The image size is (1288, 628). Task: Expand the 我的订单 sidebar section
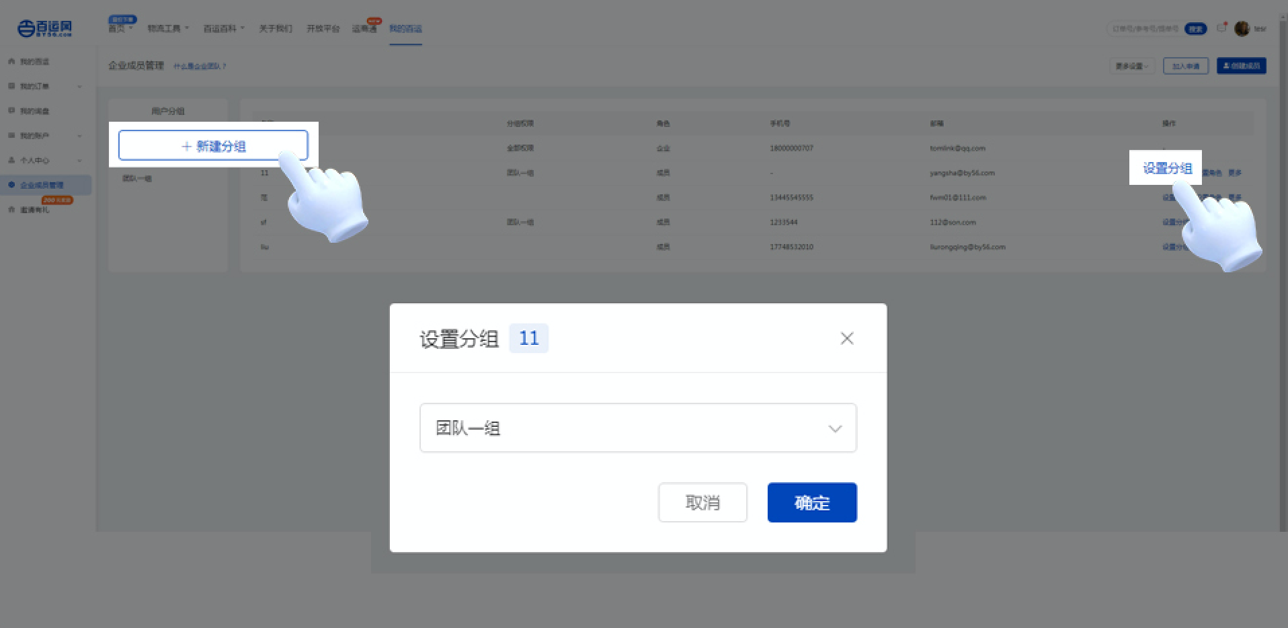coord(79,86)
